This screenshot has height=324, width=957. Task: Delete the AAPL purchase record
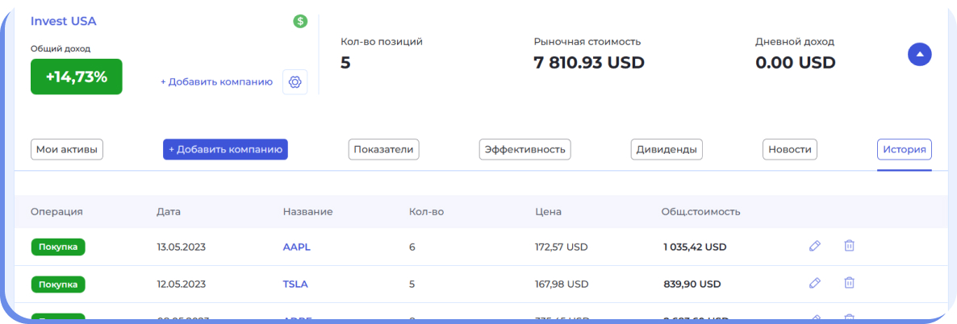pyautogui.click(x=849, y=246)
